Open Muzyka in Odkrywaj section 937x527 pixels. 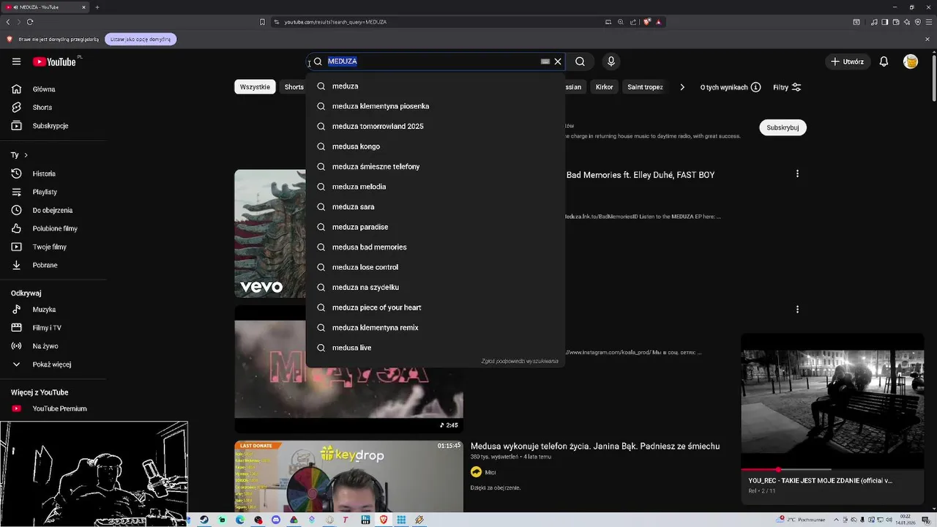(x=53, y=310)
